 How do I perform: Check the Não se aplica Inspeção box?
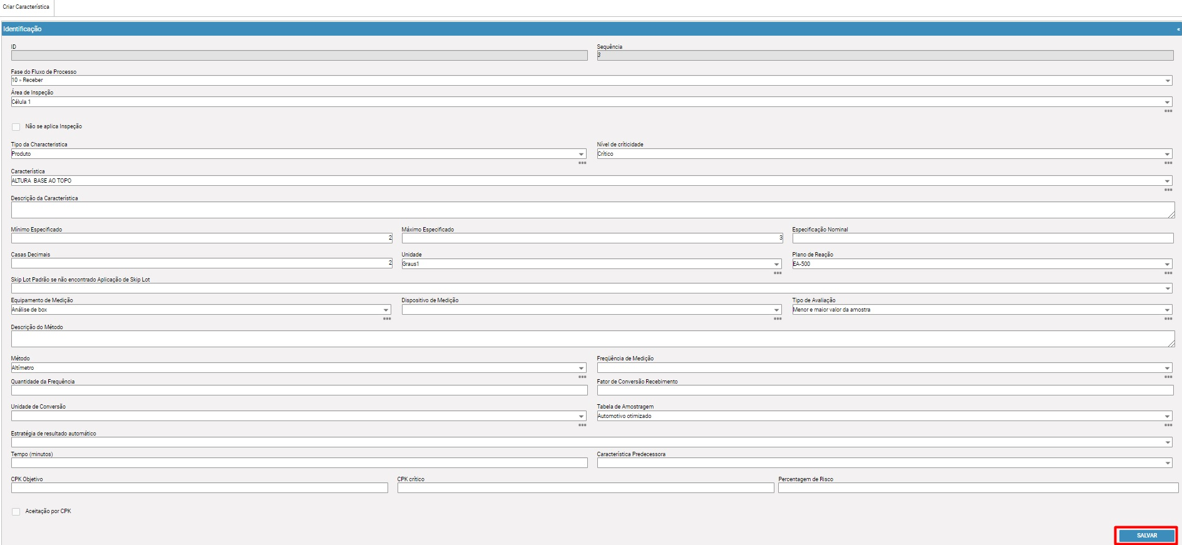click(x=16, y=127)
